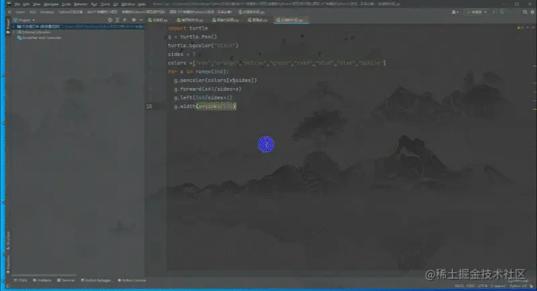
Task: Click the 'for x in range(360)' line
Action: pyautogui.click(x=198, y=72)
